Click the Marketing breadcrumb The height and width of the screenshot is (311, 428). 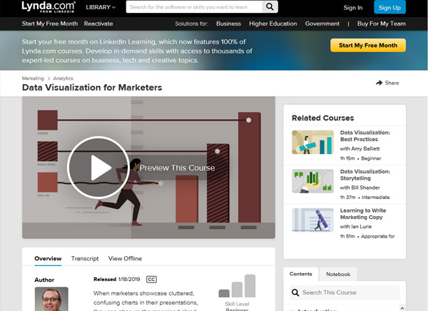(x=33, y=78)
